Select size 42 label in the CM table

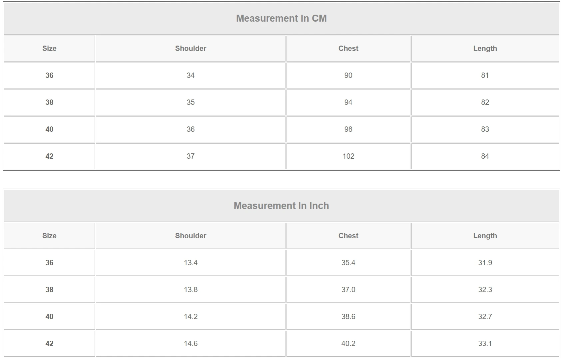(x=49, y=156)
